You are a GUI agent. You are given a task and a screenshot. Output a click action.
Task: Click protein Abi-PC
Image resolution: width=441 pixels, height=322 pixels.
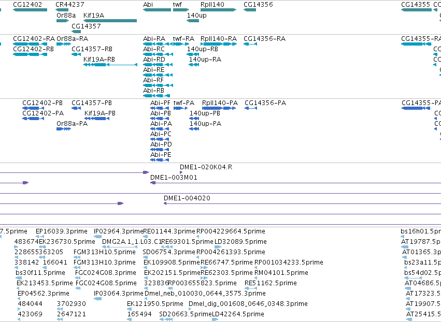160,139
